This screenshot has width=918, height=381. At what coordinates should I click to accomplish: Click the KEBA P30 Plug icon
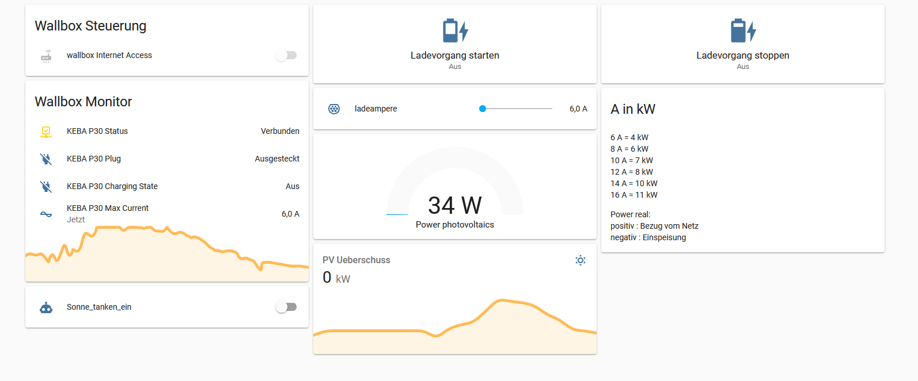pos(46,159)
